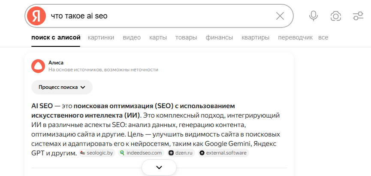Select the 'поиск с алисой' tab
The width and height of the screenshot is (371, 176).
[x=56, y=37]
